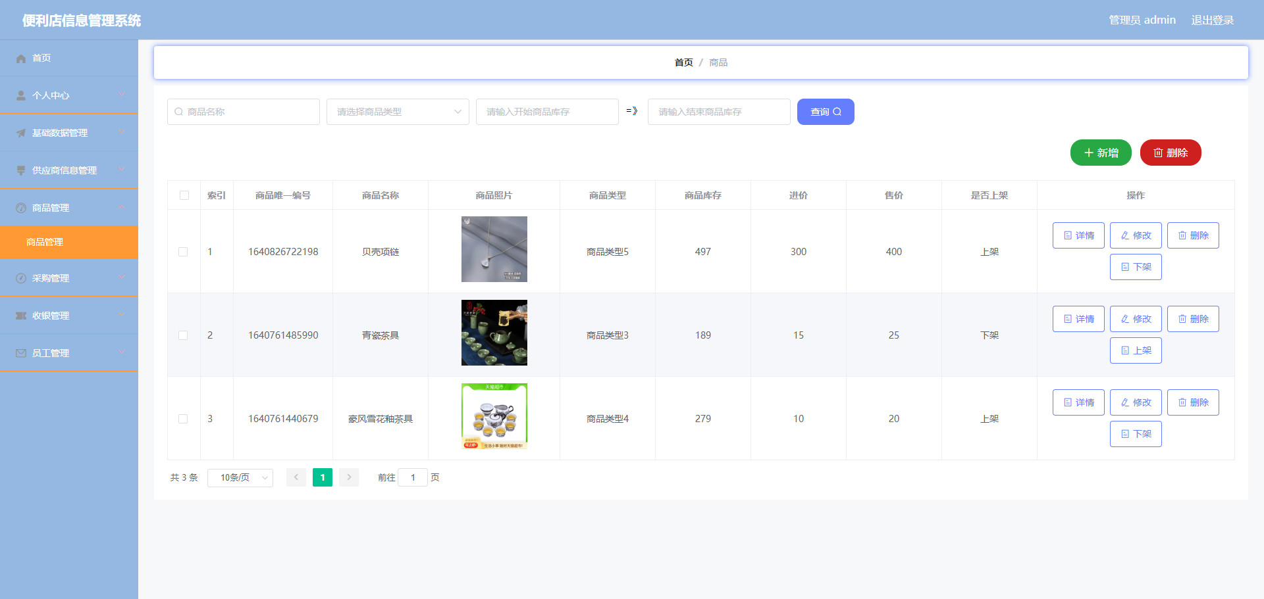1264x599 pixels.
Task: Select the 商品管理 submenu item
Action: pos(69,242)
